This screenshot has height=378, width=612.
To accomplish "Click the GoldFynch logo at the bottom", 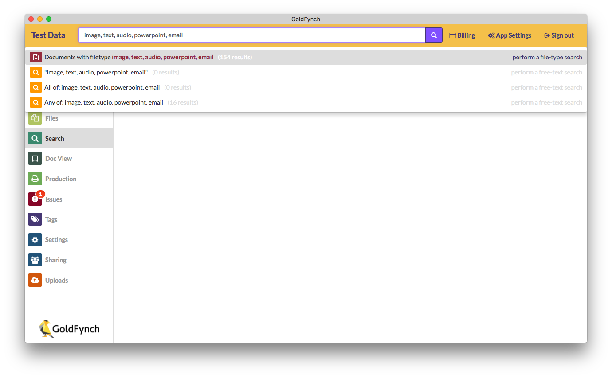I will (69, 329).
